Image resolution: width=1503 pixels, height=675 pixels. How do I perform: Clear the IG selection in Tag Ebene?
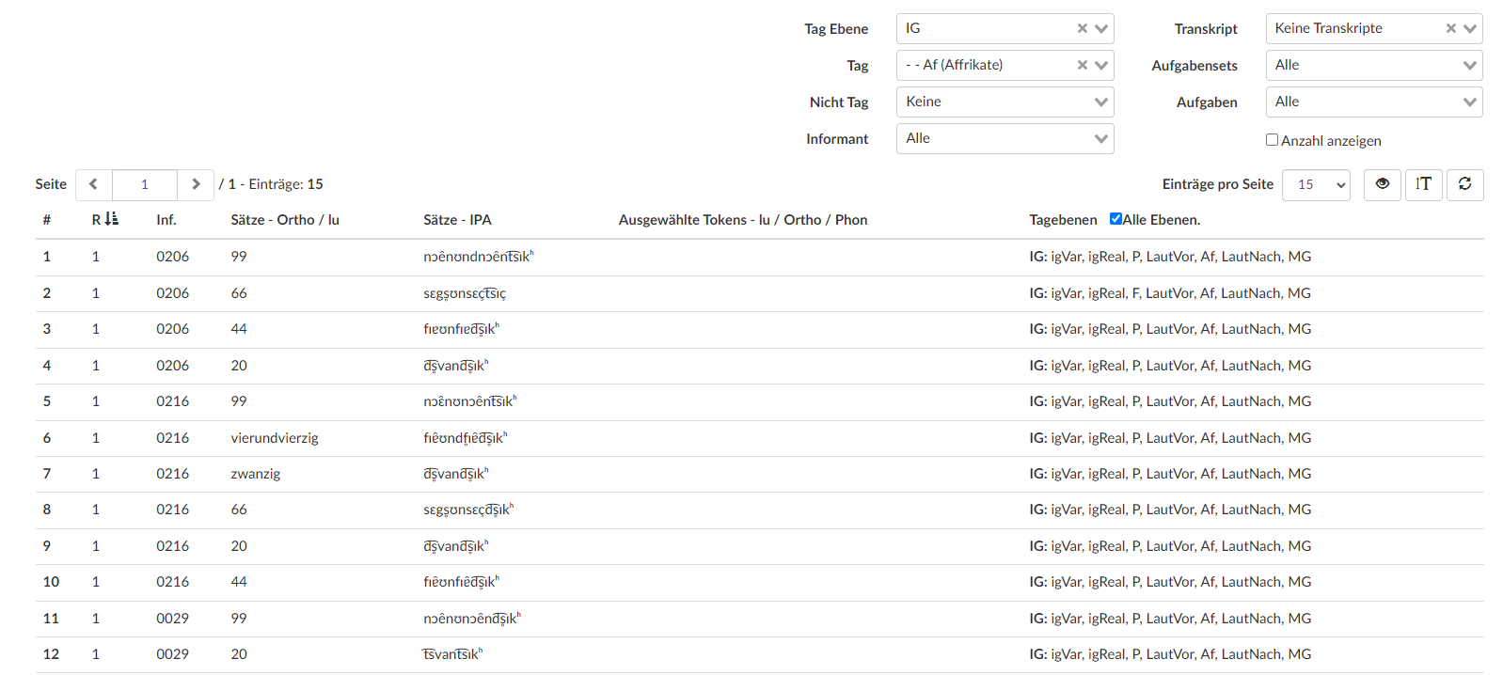pyautogui.click(x=1083, y=29)
